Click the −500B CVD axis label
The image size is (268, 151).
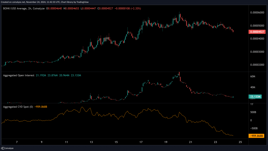click(254, 128)
